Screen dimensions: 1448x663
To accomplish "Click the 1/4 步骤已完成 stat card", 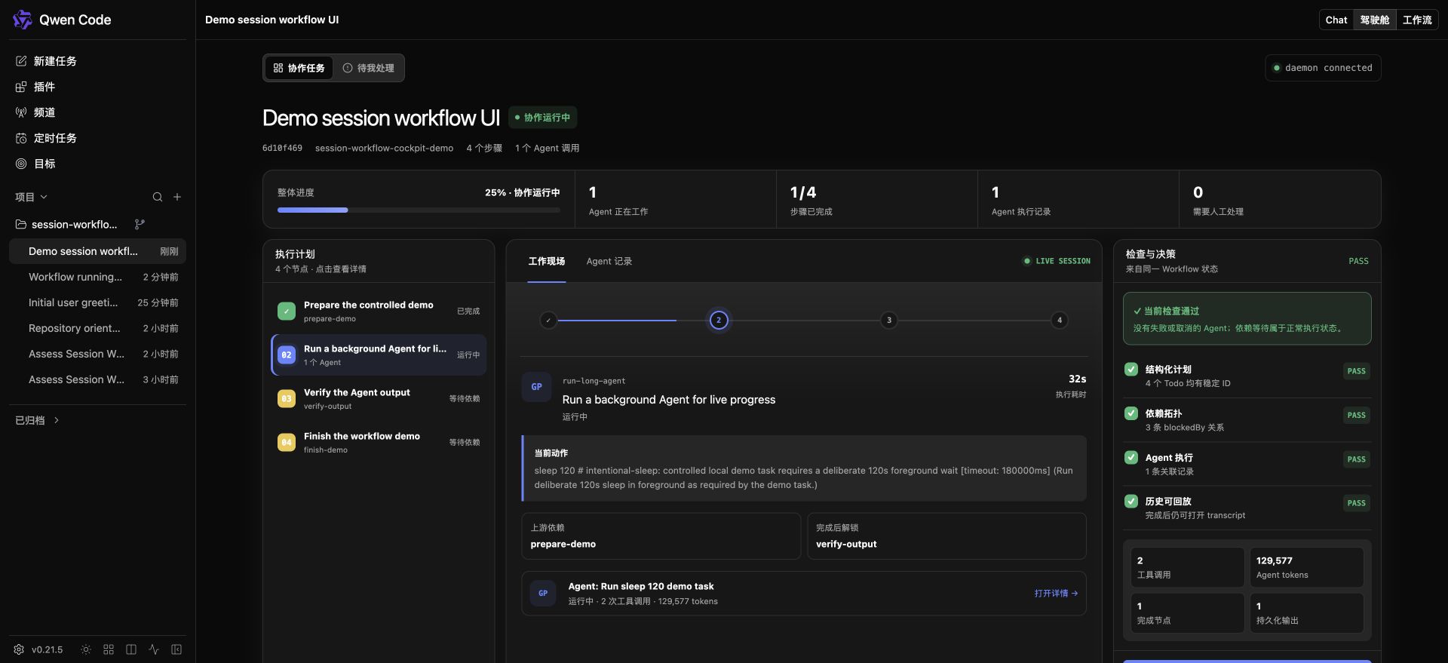I will 876,199.
